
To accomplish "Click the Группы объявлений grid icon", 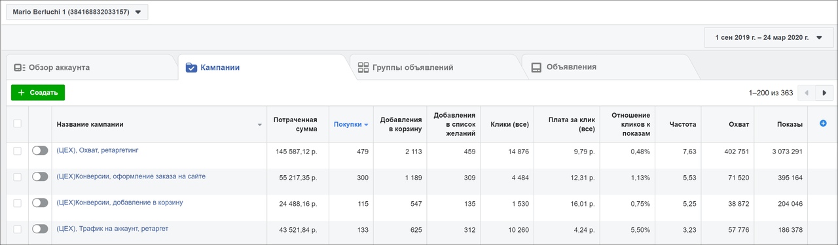I will click(363, 67).
